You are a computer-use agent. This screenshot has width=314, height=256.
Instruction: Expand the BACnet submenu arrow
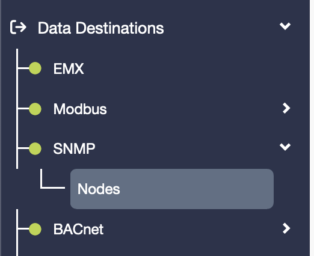coord(286,228)
